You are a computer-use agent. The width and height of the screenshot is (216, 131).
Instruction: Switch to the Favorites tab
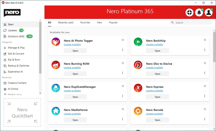tap(85, 23)
